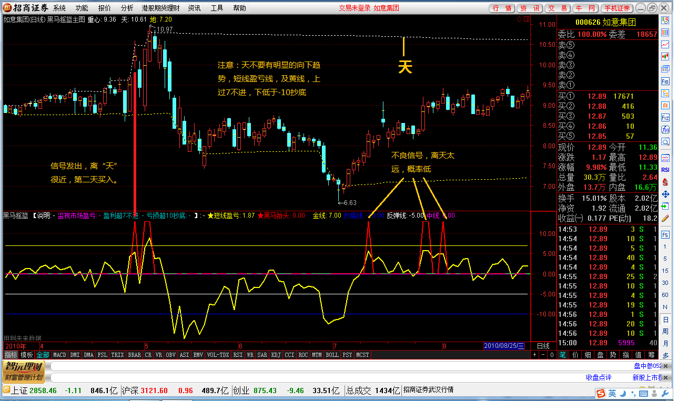Switch to 30-minute period
The width and height of the screenshot is (678, 401).
click(x=665, y=283)
